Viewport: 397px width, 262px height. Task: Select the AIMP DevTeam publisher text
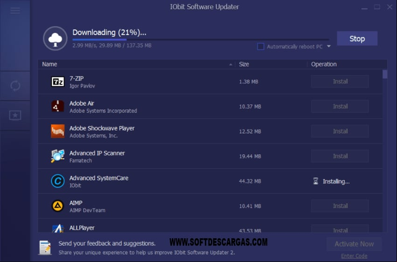[87, 210]
